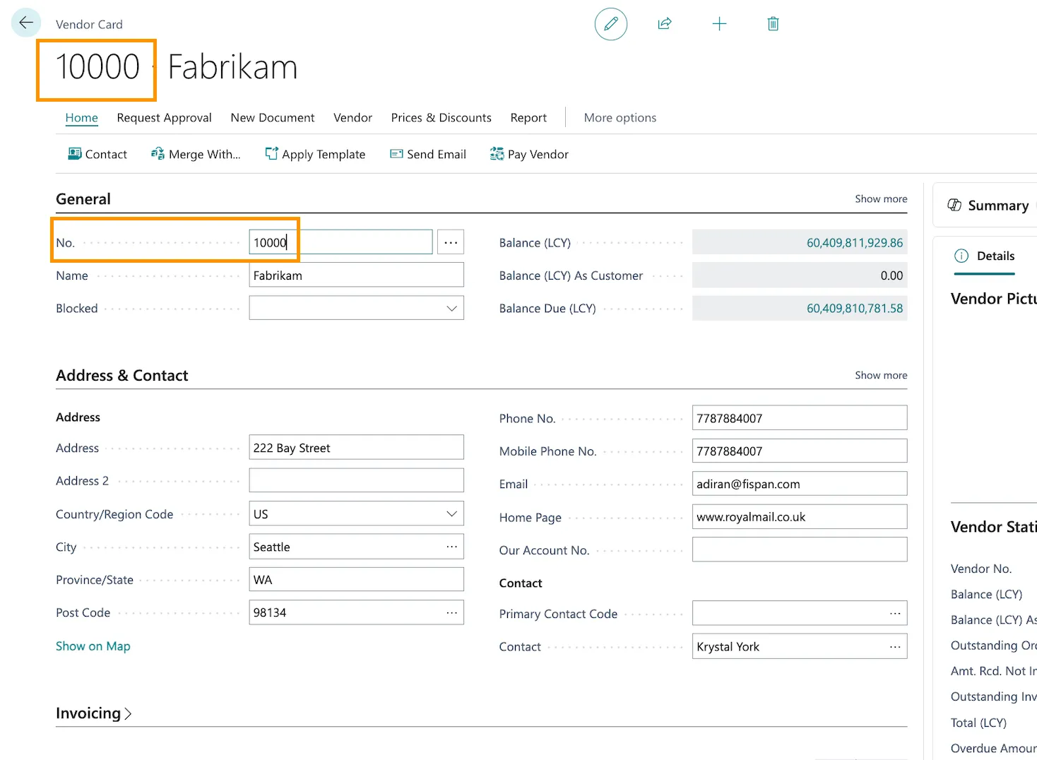Open the share icon
The width and height of the screenshot is (1037, 760).
[x=665, y=24]
